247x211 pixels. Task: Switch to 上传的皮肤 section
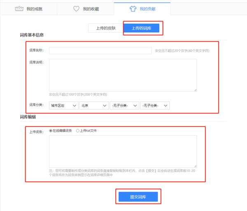tap(106, 28)
